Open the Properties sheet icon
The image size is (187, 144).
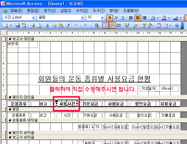[x=144, y=25]
